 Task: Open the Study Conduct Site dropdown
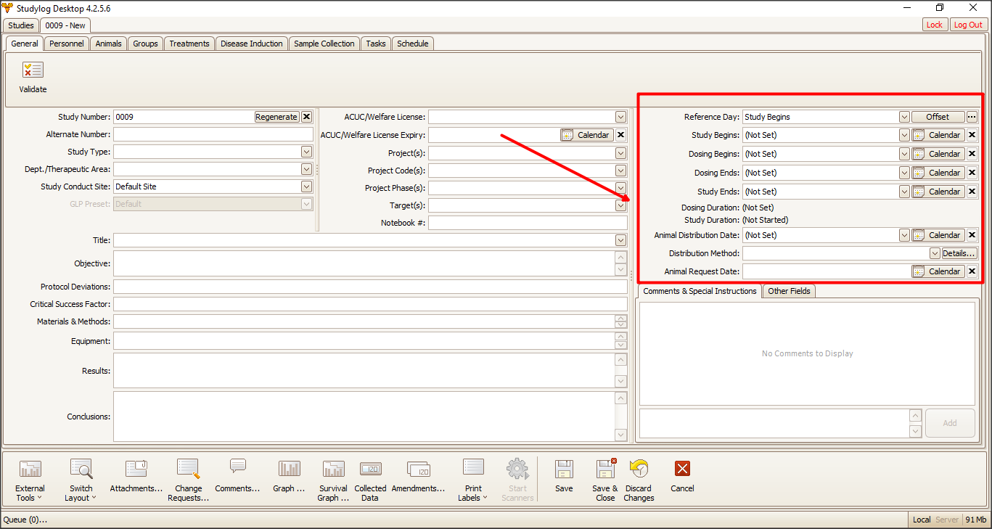click(306, 186)
